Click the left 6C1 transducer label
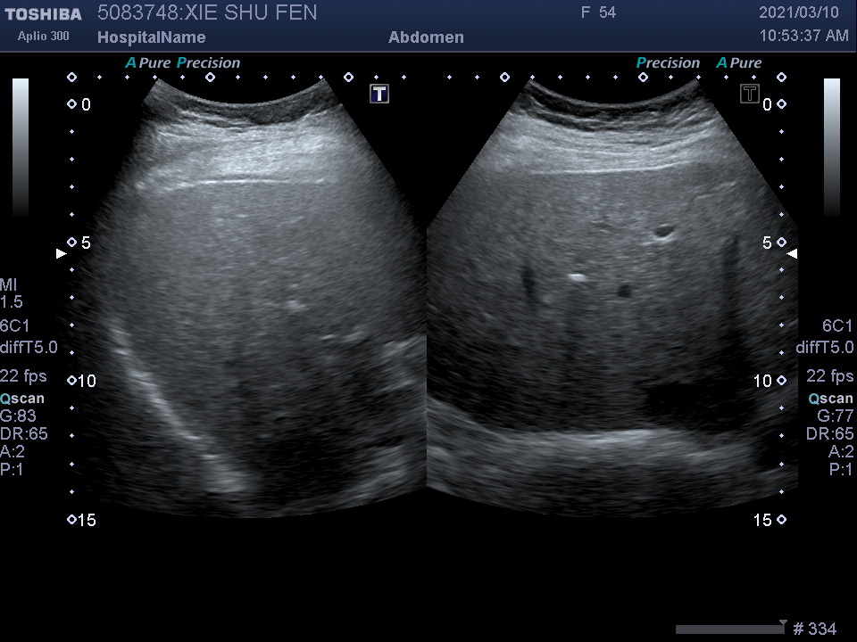 [x=14, y=326]
